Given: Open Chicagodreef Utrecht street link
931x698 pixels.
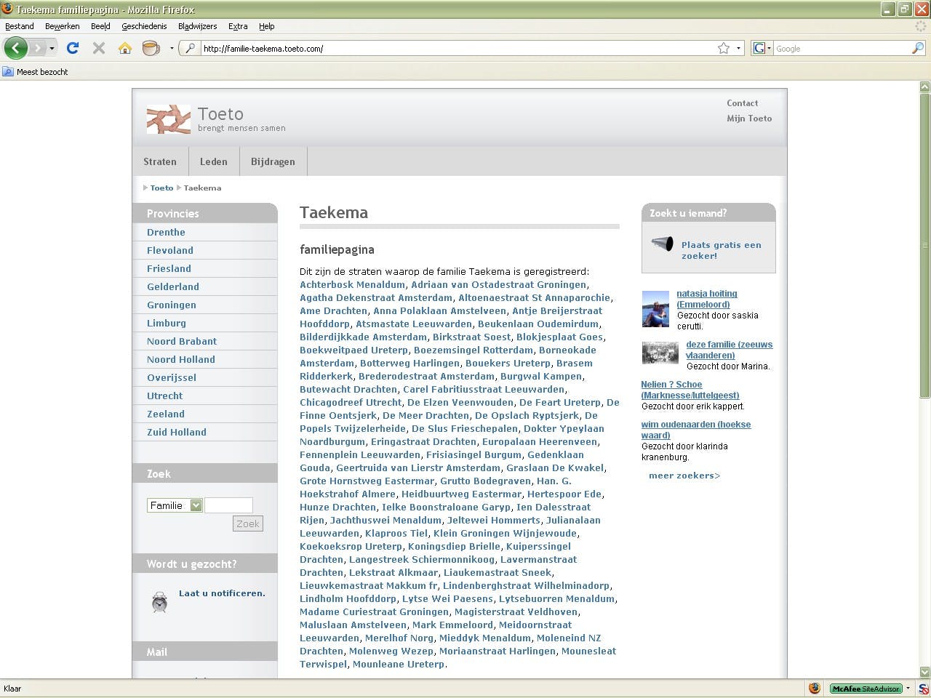Looking at the screenshot, I should point(351,402).
